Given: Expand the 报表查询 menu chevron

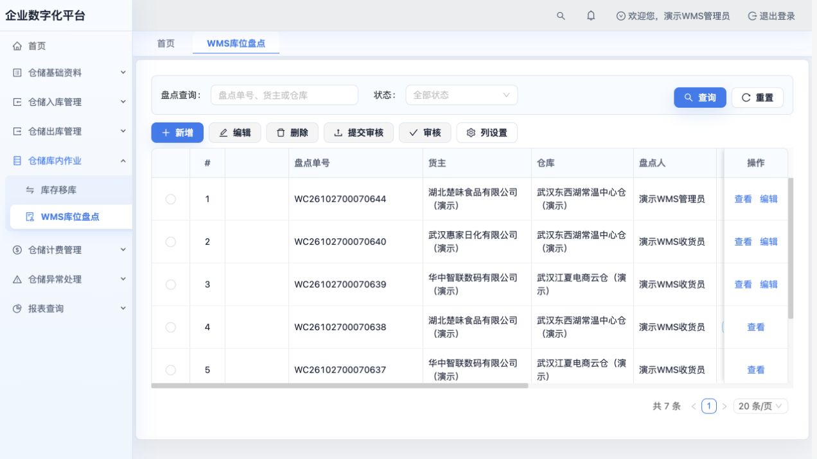Looking at the screenshot, I should point(123,308).
